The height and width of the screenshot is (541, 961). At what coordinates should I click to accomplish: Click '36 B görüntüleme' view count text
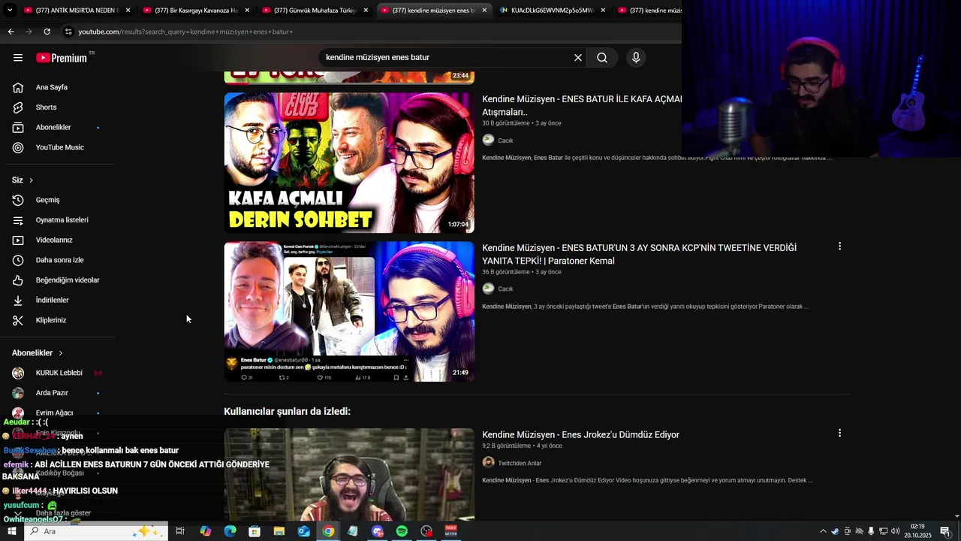pos(505,272)
